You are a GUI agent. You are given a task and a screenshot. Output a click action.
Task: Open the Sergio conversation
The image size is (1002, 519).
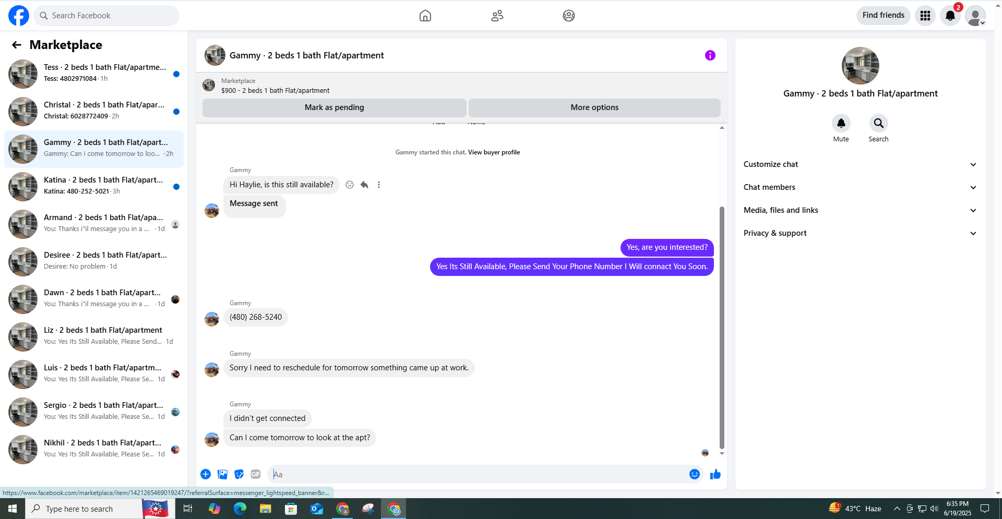point(94,412)
